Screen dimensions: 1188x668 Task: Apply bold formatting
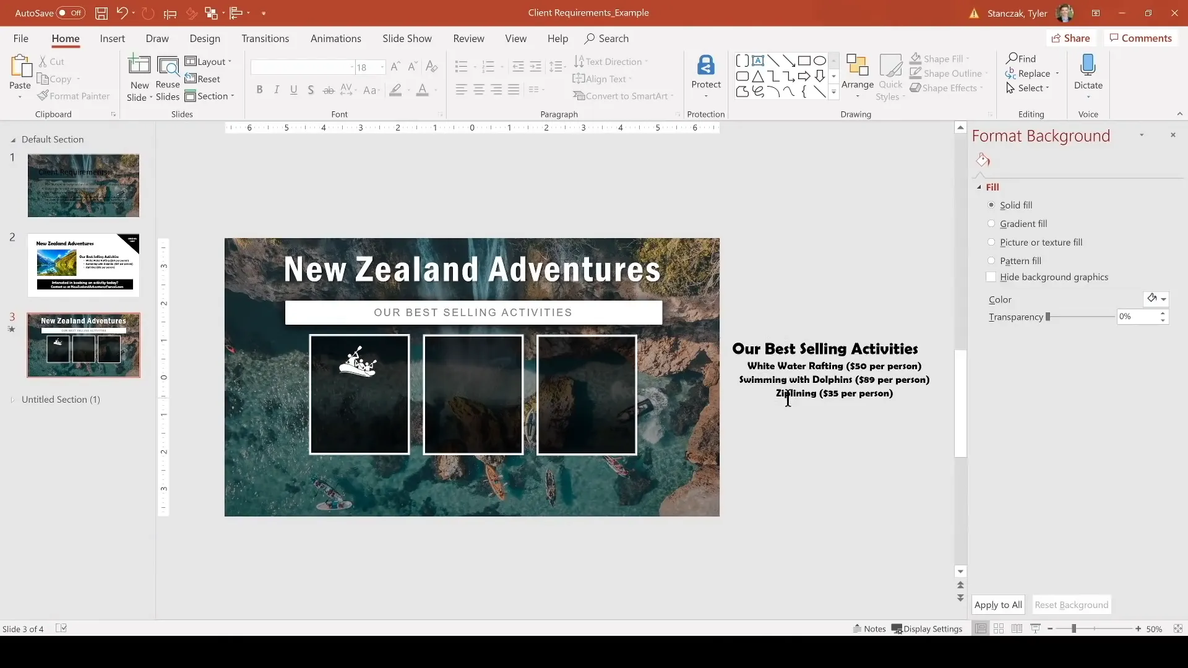[259, 89]
